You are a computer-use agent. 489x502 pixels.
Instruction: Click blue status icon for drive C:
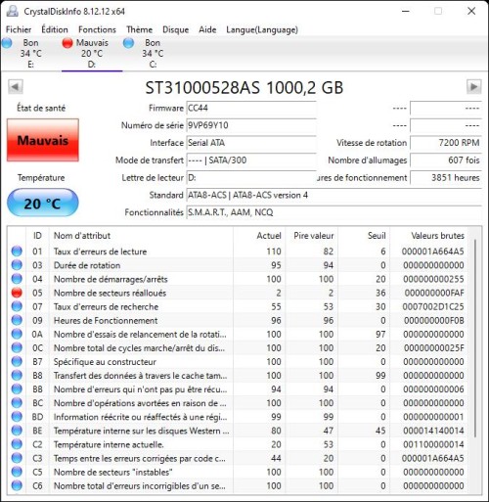click(x=128, y=43)
